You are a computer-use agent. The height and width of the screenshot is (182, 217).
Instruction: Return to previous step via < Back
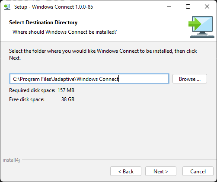coord(126,171)
